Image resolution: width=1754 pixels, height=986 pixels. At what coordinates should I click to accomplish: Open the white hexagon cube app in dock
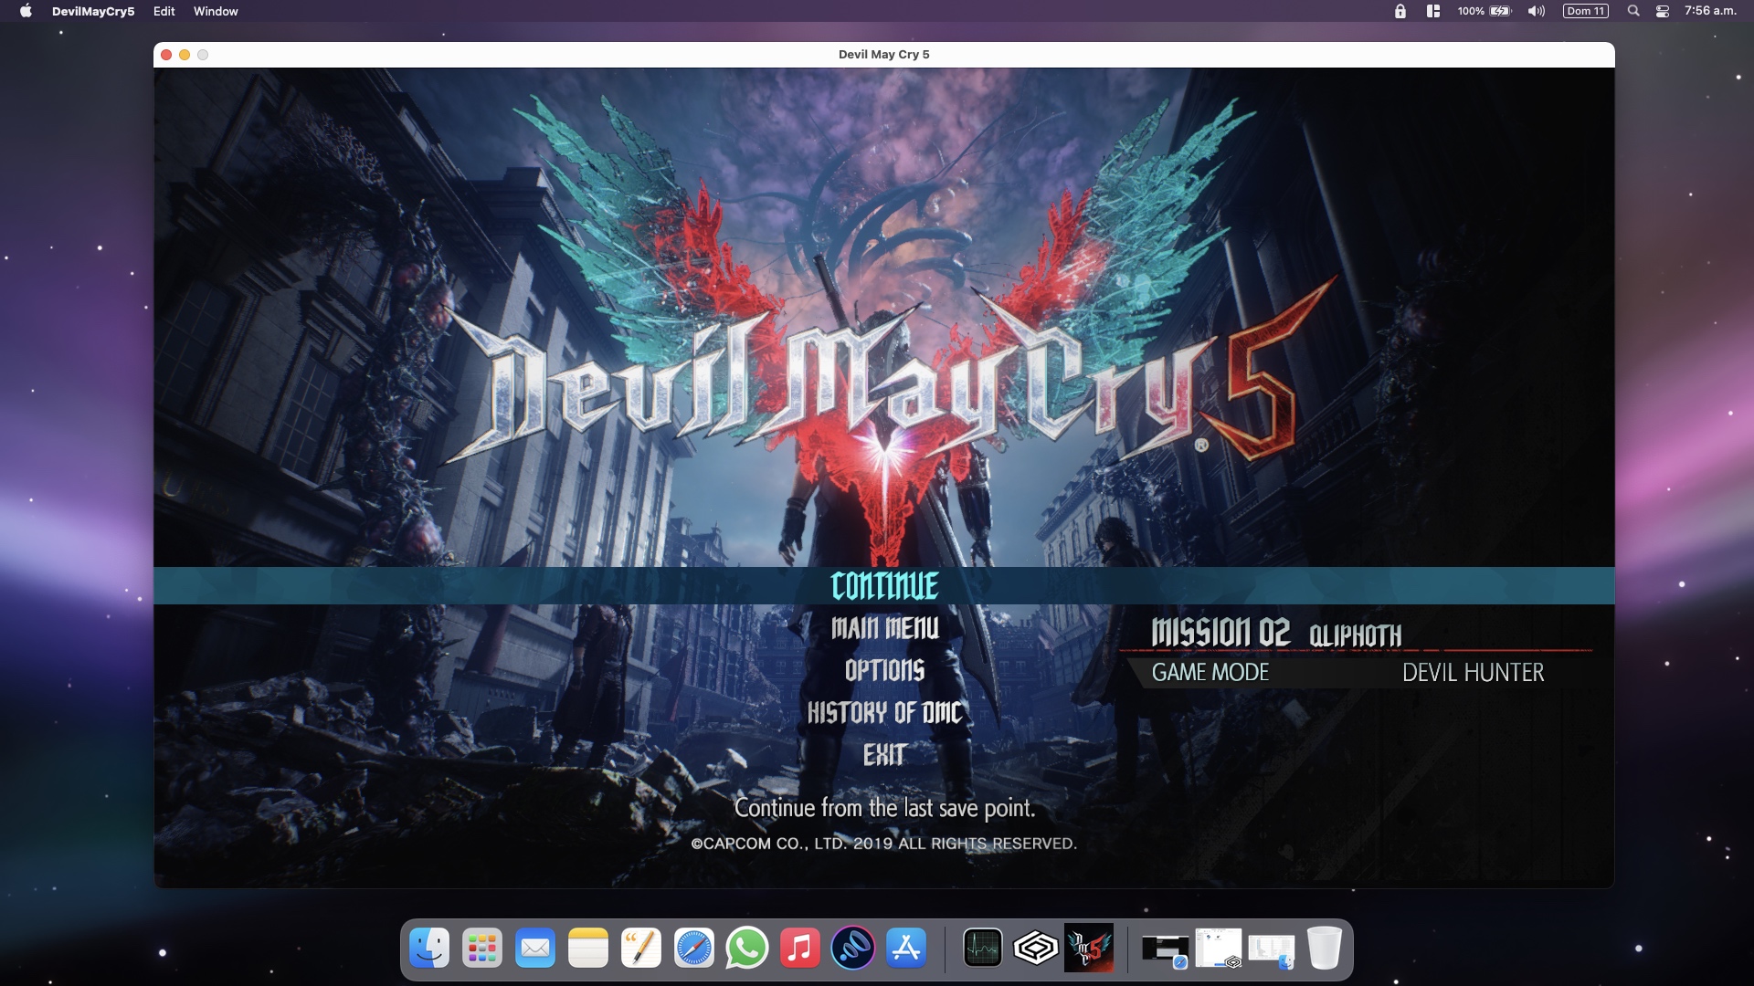(1036, 949)
